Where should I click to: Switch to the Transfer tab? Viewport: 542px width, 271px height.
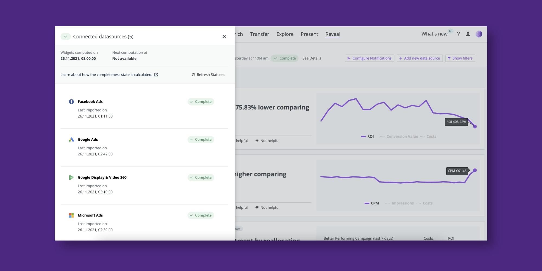pos(259,34)
